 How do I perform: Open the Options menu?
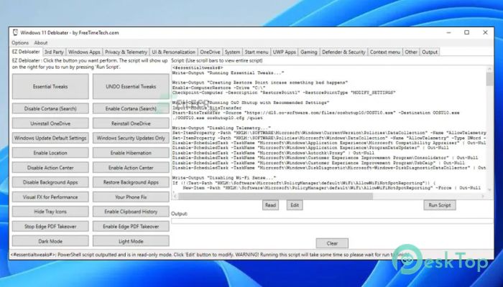tap(20, 42)
